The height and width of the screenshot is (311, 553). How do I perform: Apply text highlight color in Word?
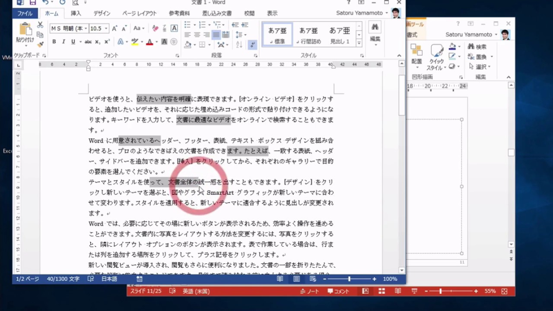click(135, 42)
